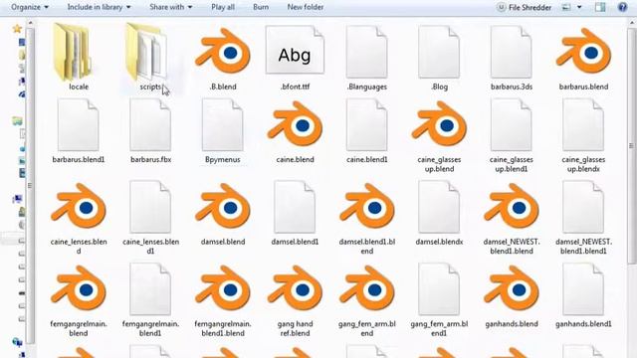Select the damsel.blend1 file
637x358 pixels.
coord(295,214)
